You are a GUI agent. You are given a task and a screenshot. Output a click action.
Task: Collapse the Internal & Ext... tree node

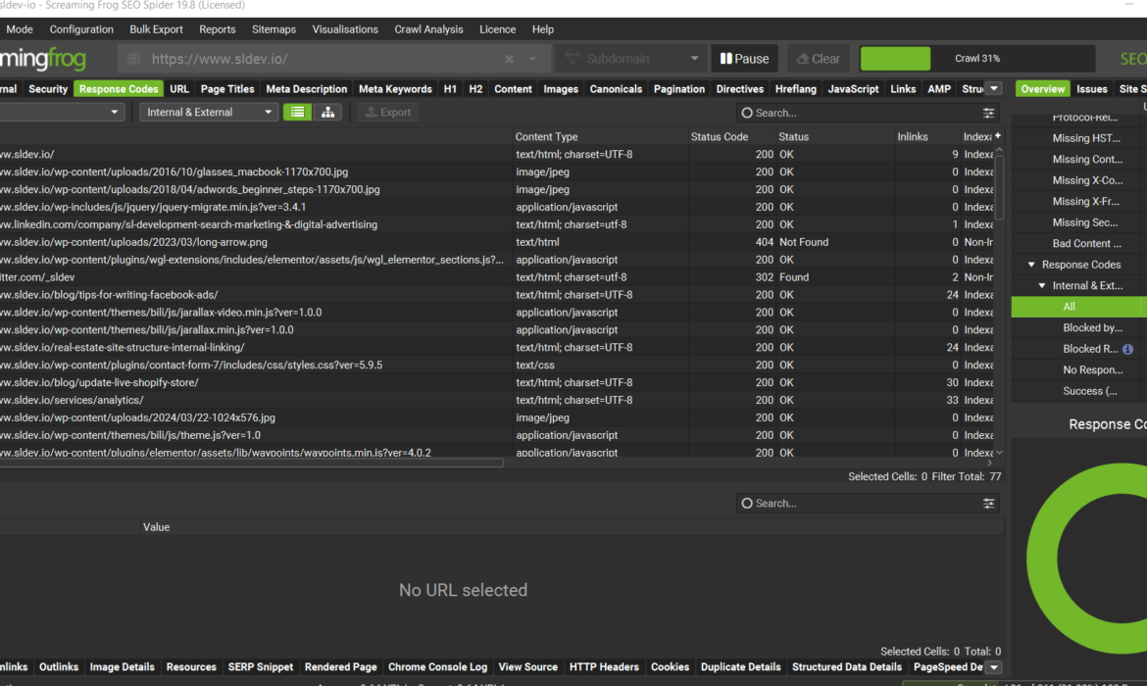tap(1042, 286)
